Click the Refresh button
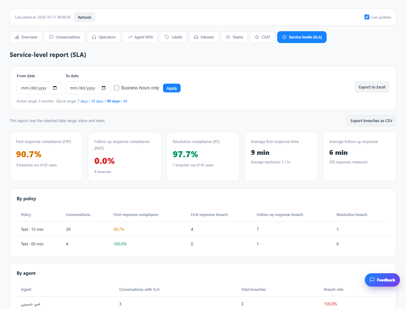 (85, 17)
